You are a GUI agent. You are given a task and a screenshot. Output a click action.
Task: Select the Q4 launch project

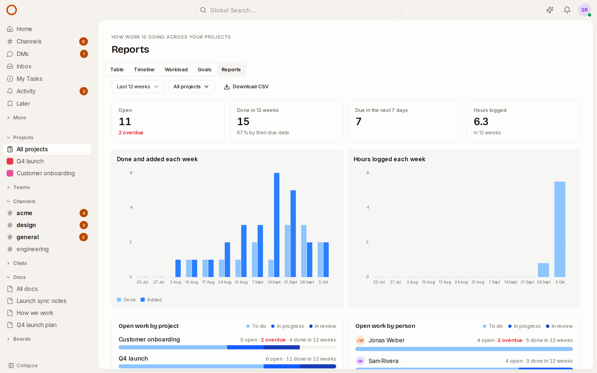pyautogui.click(x=47, y=161)
